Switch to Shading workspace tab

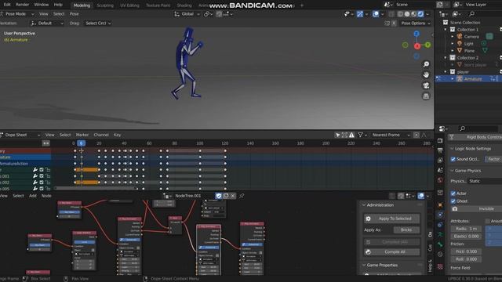(x=184, y=5)
